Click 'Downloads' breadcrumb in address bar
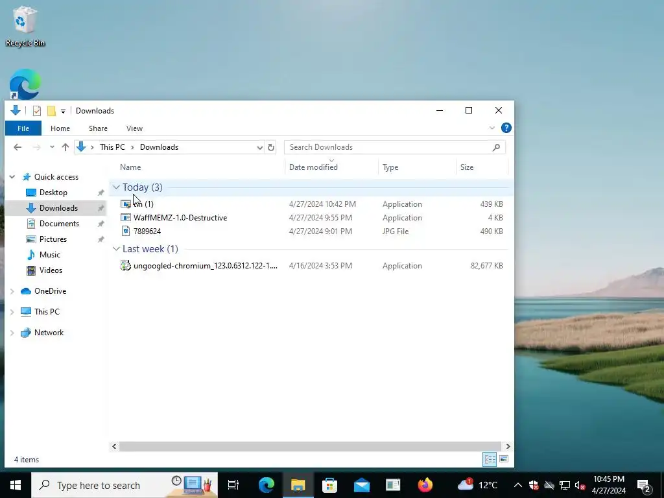The width and height of the screenshot is (664, 498). coord(160,147)
